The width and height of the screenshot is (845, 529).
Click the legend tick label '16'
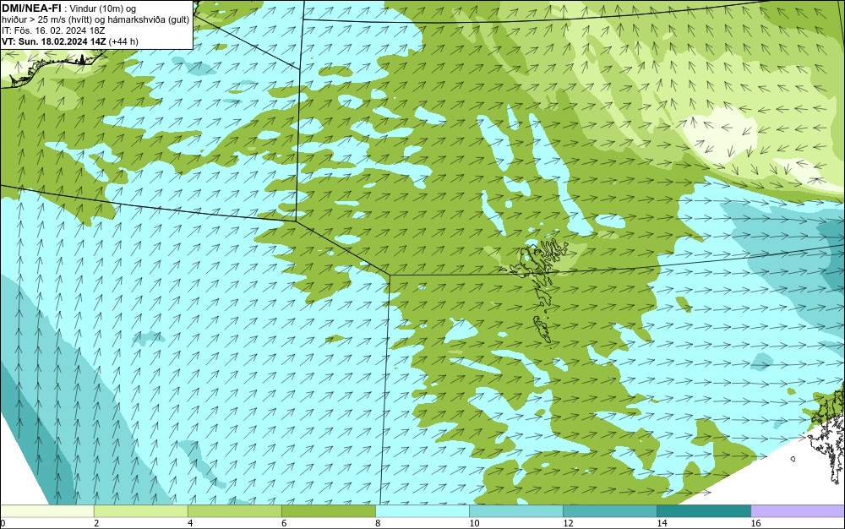[755, 523]
